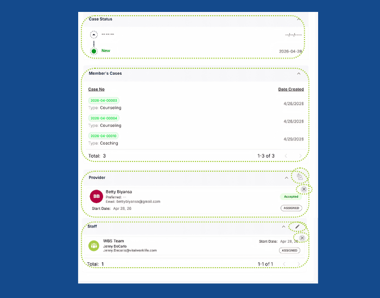Click the WBS Team group icon
The width and height of the screenshot is (380, 298).
[94, 246]
